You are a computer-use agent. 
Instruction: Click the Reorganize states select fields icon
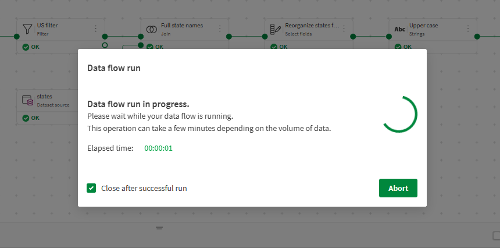click(x=276, y=29)
